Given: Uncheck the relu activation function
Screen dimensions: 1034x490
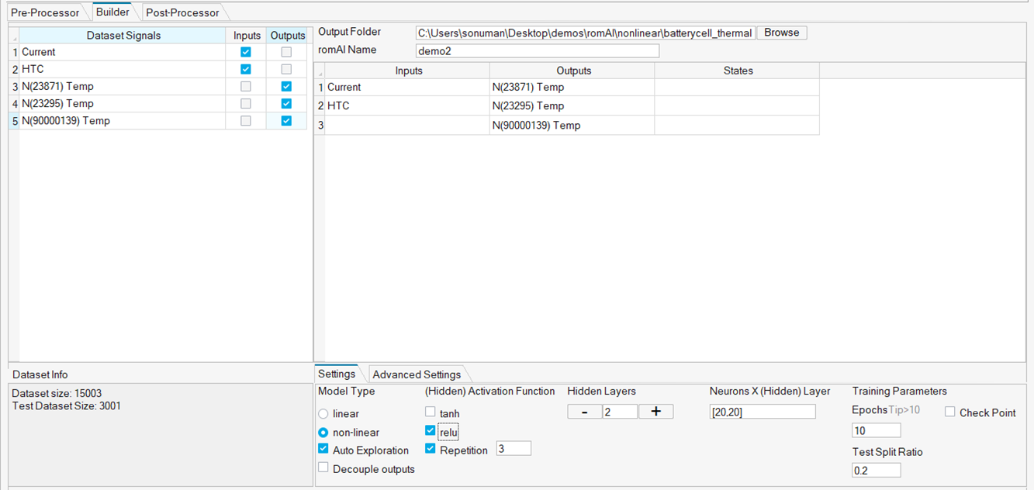Looking at the screenshot, I should click(431, 430).
